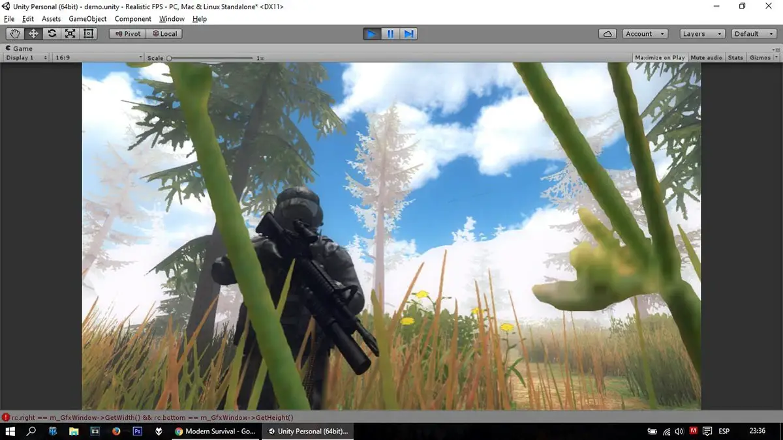Image resolution: width=783 pixels, height=440 pixels.
Task: Open the GameObject menu
Action: (87, 19)
